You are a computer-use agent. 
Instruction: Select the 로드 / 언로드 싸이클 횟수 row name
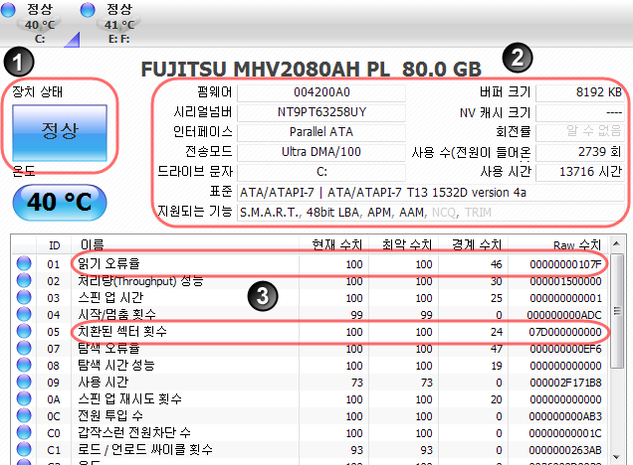pos(145,450)
